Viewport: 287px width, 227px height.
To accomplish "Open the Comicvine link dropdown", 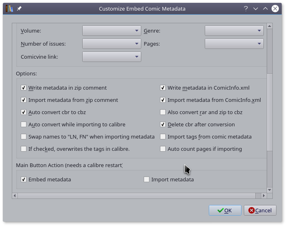I will [x=112, y=57].
